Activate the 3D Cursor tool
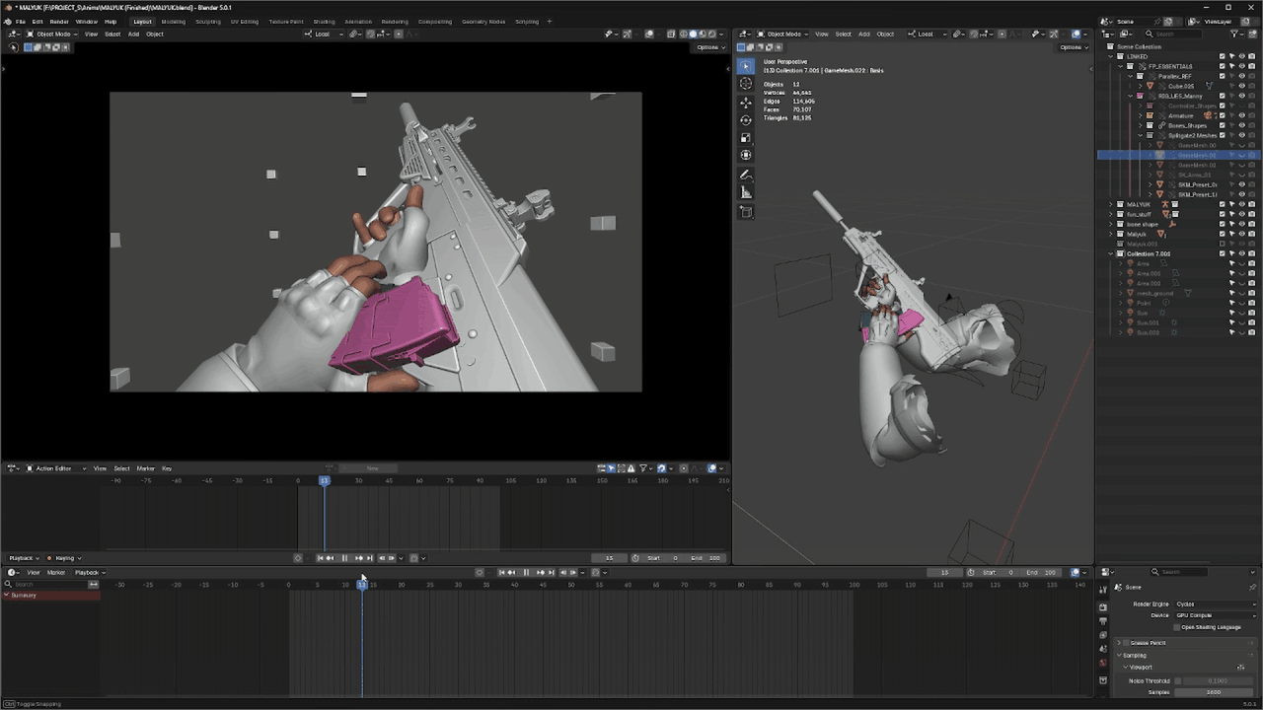This screenshot has width=1263, height=710. click(746, 84)
